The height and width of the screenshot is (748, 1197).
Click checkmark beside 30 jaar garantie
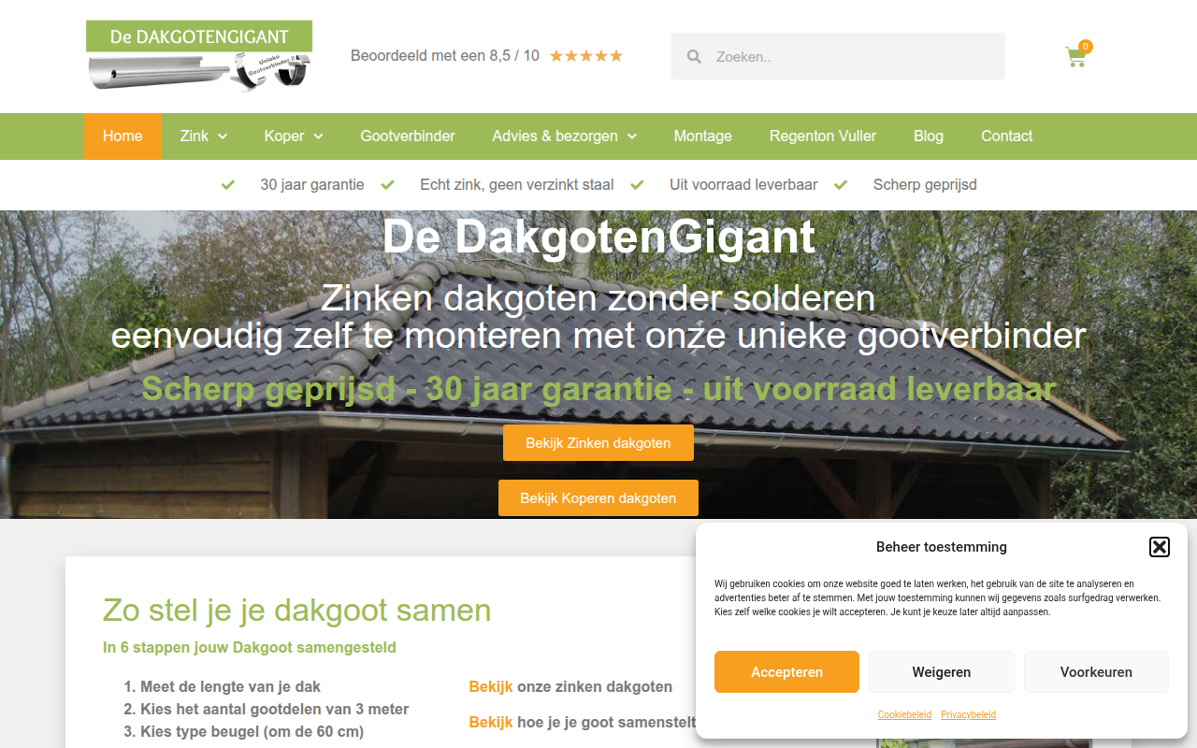pyautogui.click(x=228, y=185)
